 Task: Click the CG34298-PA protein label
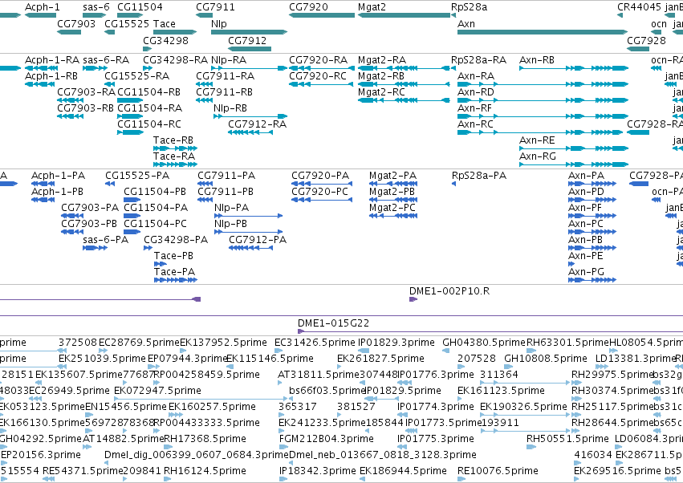[x=176, y=240]
